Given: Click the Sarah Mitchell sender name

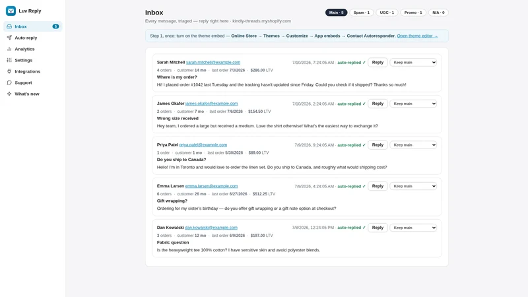Looking at the screenshot, I should pos(171,62).
